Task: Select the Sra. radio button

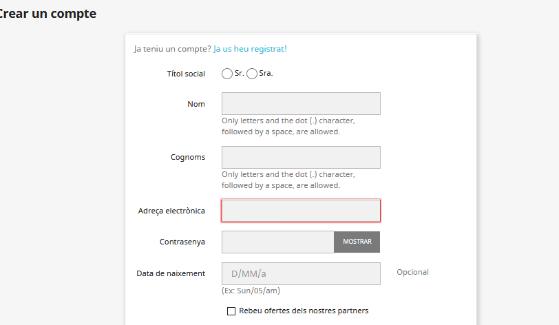Action: coord(252,74)
